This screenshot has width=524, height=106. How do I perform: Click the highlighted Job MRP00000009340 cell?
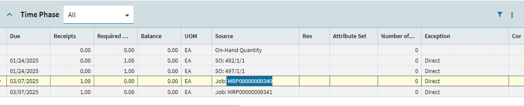[x=255, y=81]
